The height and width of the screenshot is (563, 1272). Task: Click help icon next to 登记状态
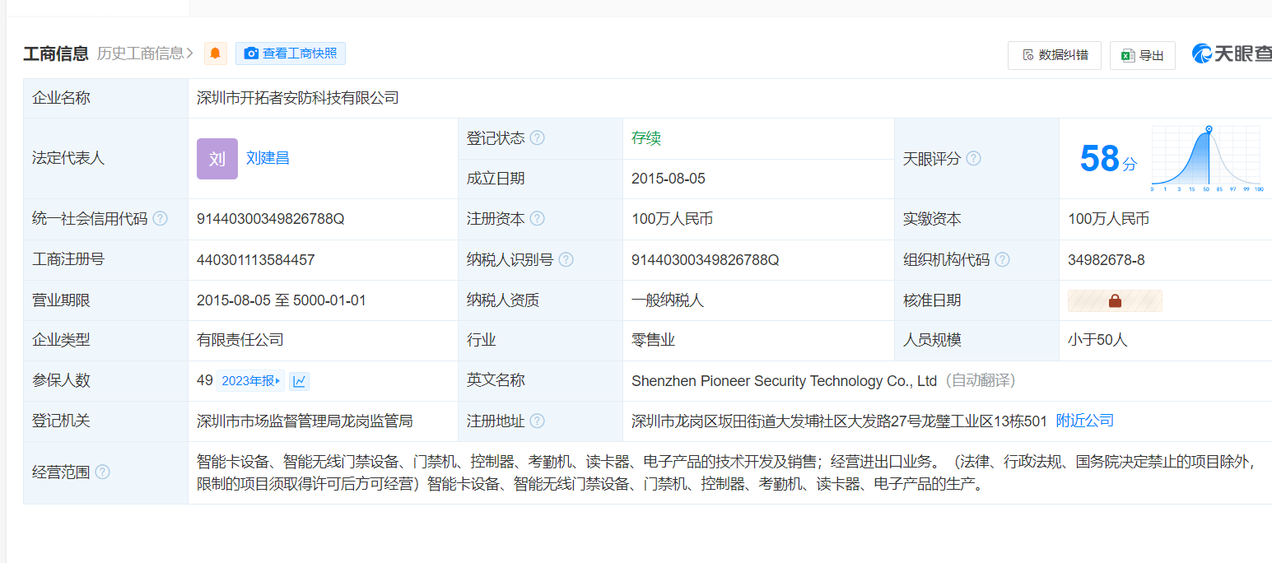point(537,138)
